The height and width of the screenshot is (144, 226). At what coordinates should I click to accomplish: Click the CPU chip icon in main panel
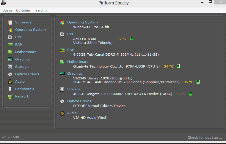(x=62, y=34)
